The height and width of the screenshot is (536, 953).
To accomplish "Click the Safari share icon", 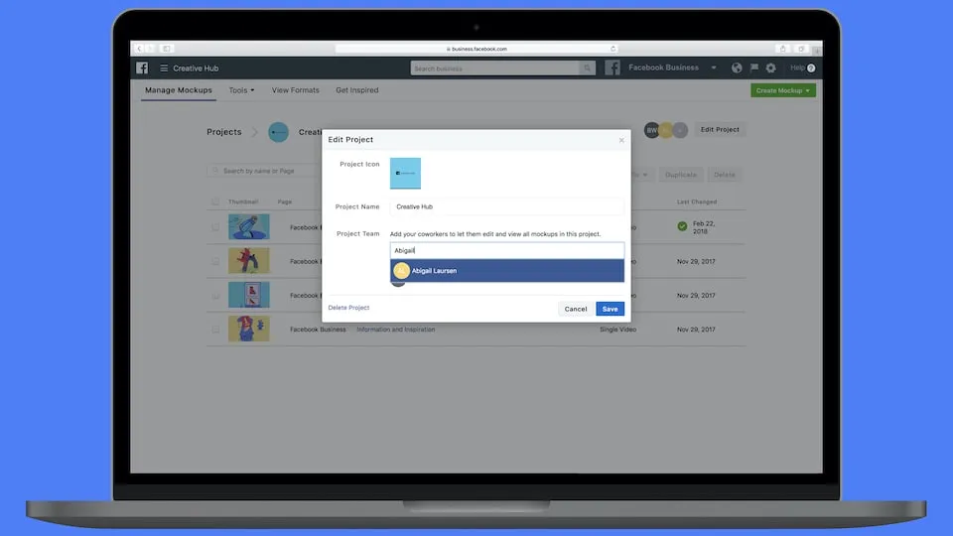I will coord(783,49).
